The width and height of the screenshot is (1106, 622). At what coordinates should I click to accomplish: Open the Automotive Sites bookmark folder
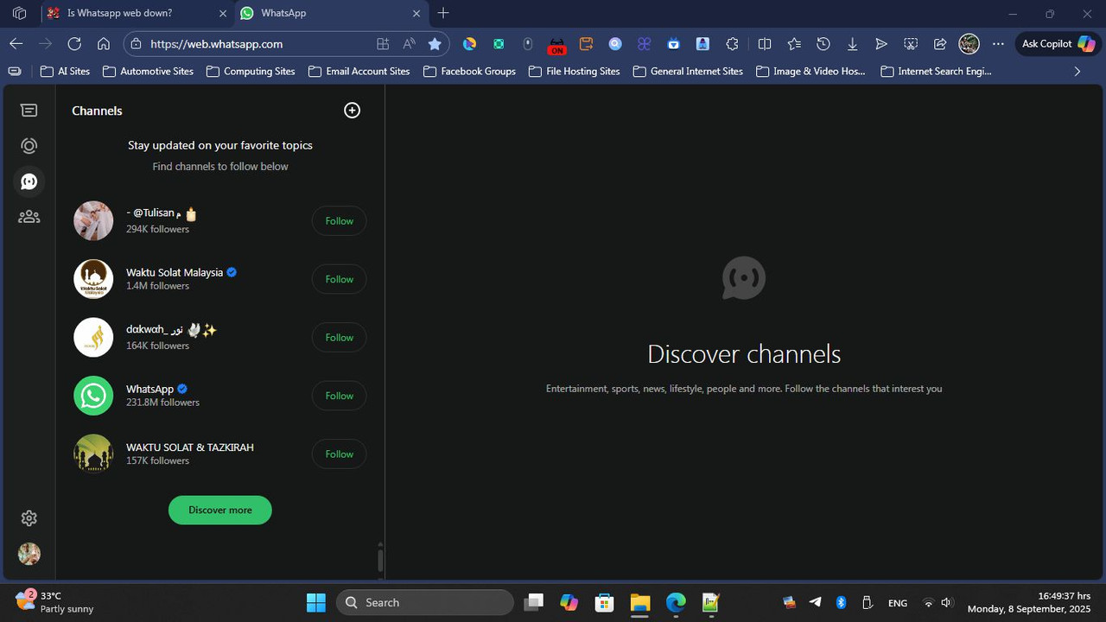tap(148, 71)
